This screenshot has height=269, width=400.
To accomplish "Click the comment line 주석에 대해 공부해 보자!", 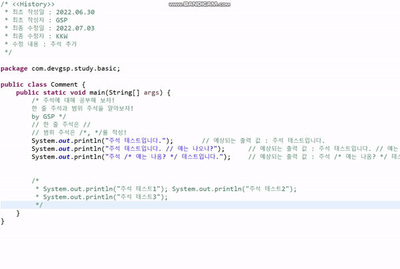I will pos(73,100).
